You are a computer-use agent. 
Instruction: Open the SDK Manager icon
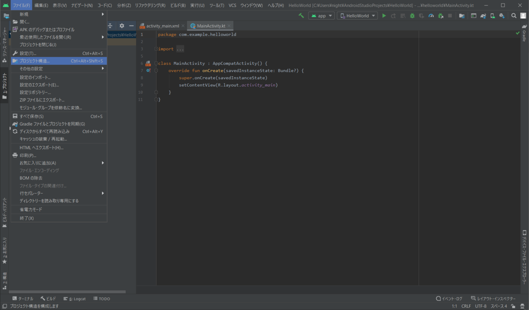[x=502, y=15]
